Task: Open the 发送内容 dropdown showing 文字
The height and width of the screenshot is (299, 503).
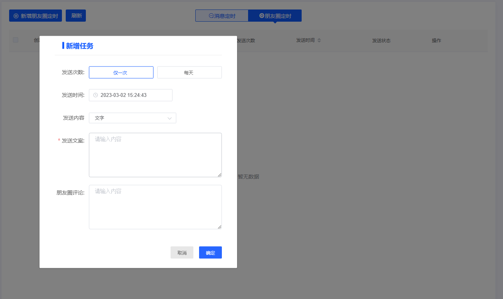Action: 129,118
